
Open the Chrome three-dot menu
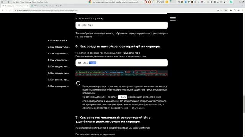click(x=242, y=10)
